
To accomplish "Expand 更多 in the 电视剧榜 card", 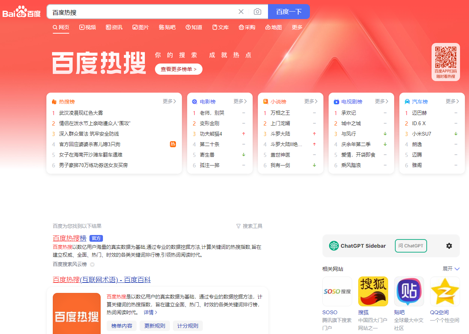I will [x=382, y=101].
